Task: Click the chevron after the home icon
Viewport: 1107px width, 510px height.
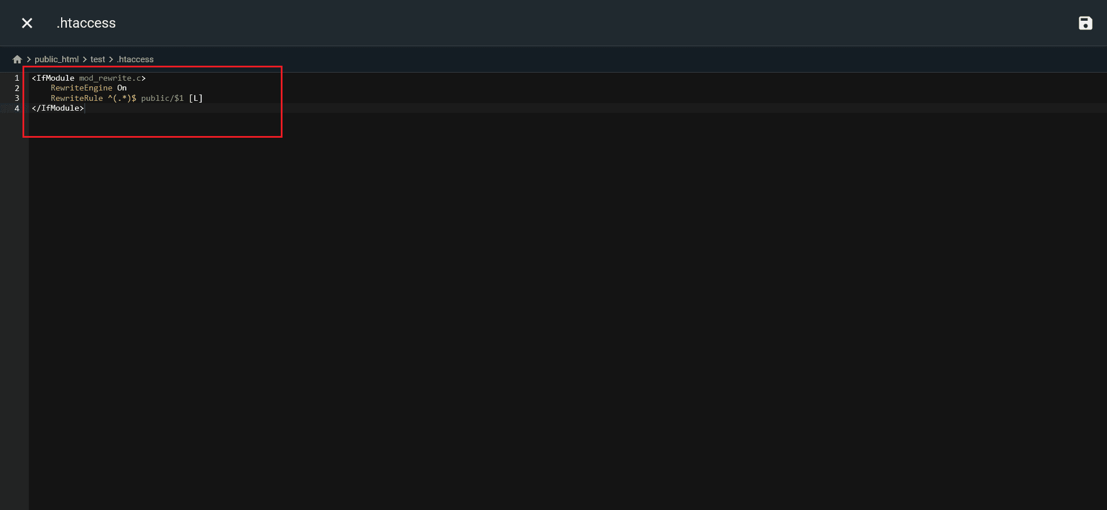Action: coord(29,59)
